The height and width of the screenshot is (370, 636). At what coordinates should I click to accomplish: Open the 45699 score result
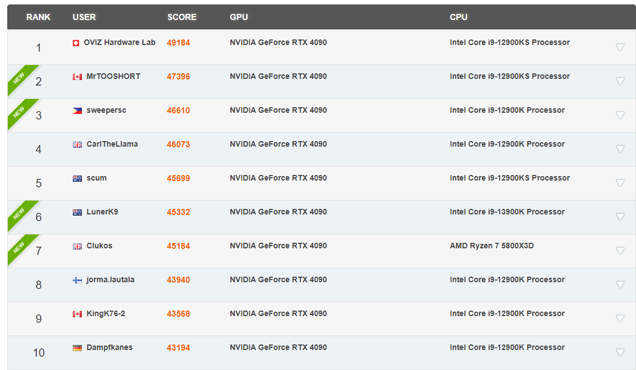178,178
